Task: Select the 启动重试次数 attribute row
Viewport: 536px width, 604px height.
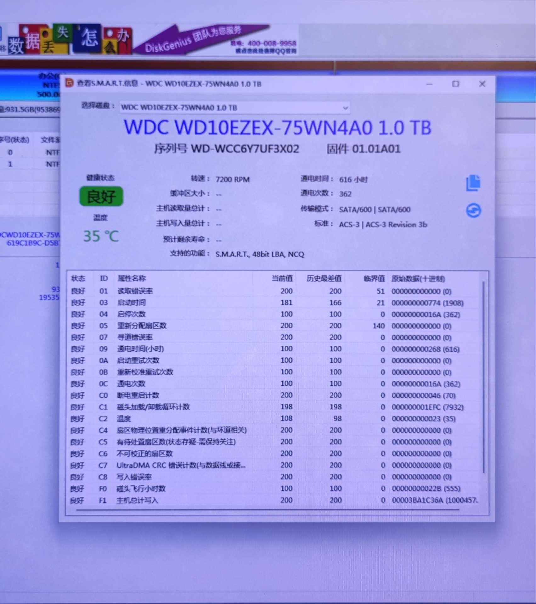Action: point(274,360)
